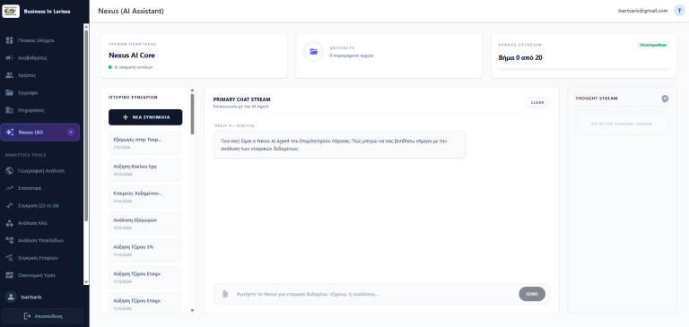This screenshot has height=327, width=689.
Task: Click the sidebar vertical scrollbar thumb
Action: pos(86,125)
